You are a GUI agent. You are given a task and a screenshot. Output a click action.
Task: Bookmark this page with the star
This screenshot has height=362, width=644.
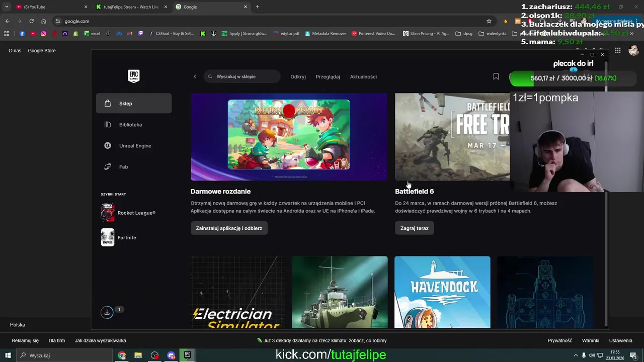tap(489, 21)
